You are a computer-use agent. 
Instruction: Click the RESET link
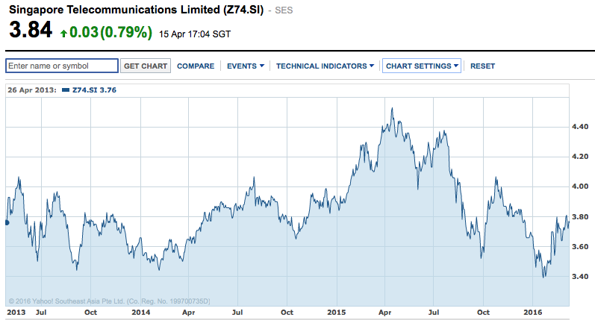pyautogui.click(x=482, y=66)
